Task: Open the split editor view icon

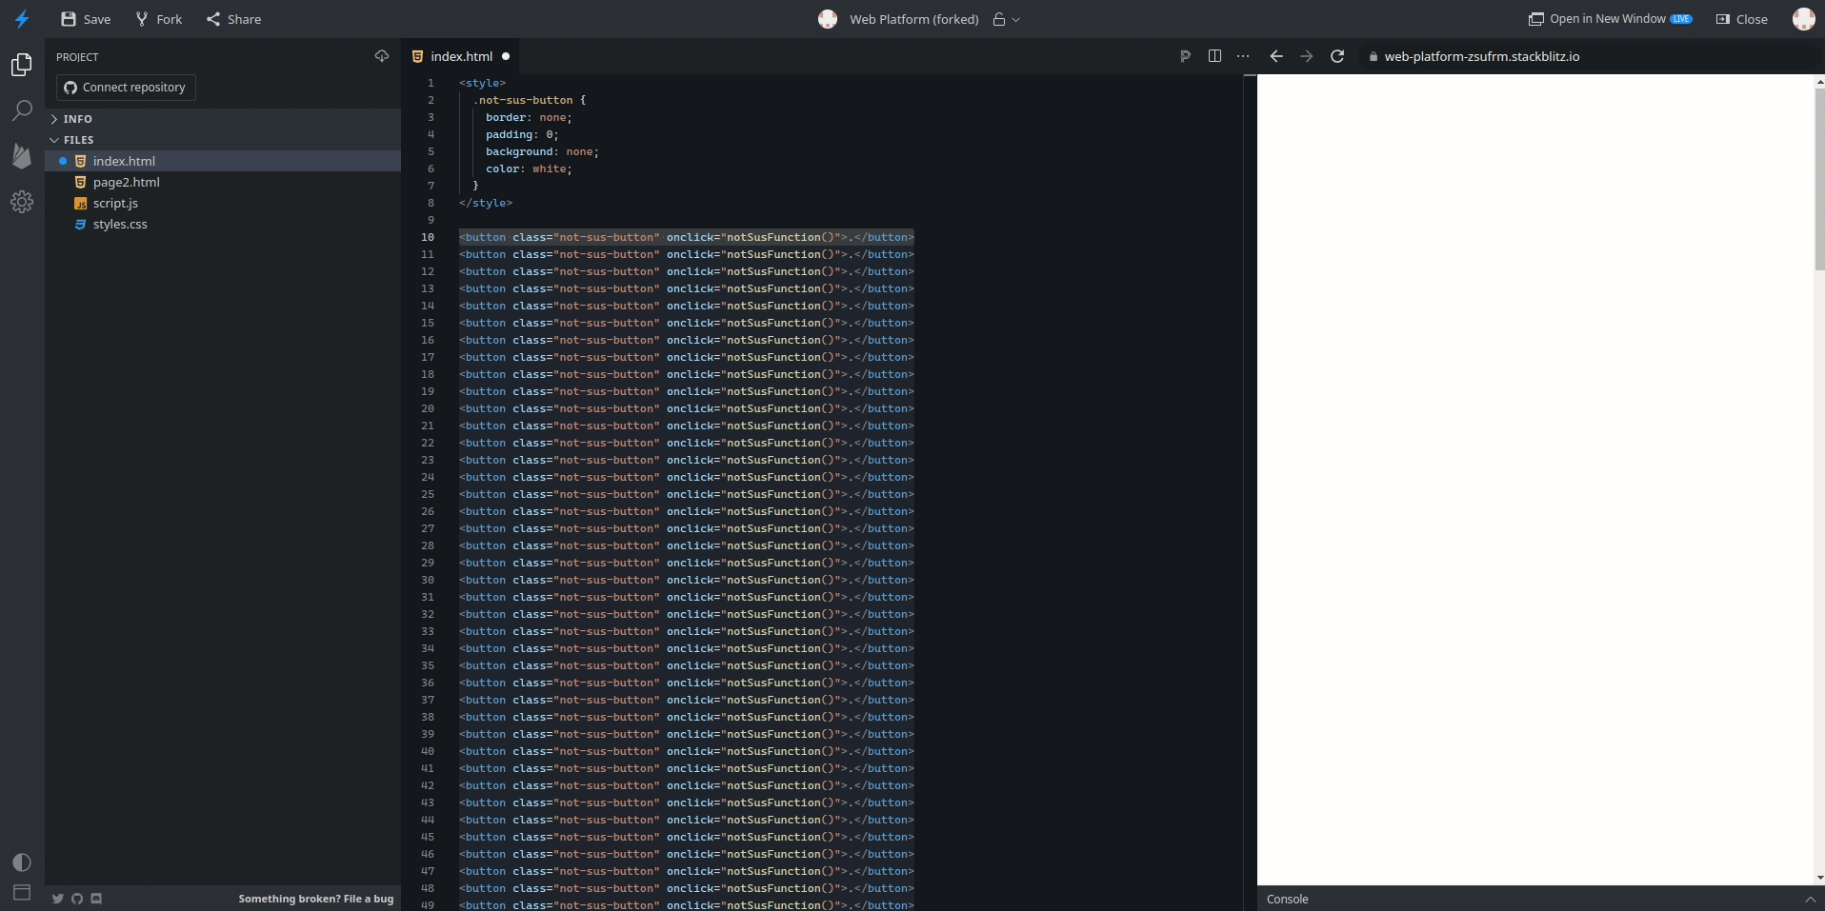Action: (x=1214, y=56)
